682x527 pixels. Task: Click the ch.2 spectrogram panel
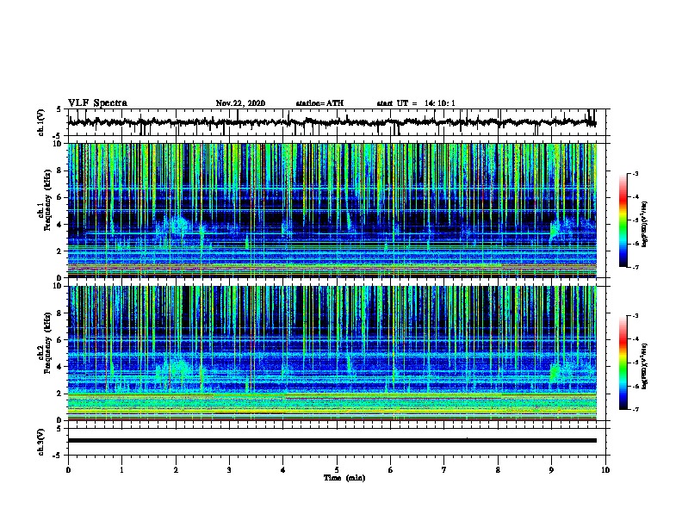point(332,353)
